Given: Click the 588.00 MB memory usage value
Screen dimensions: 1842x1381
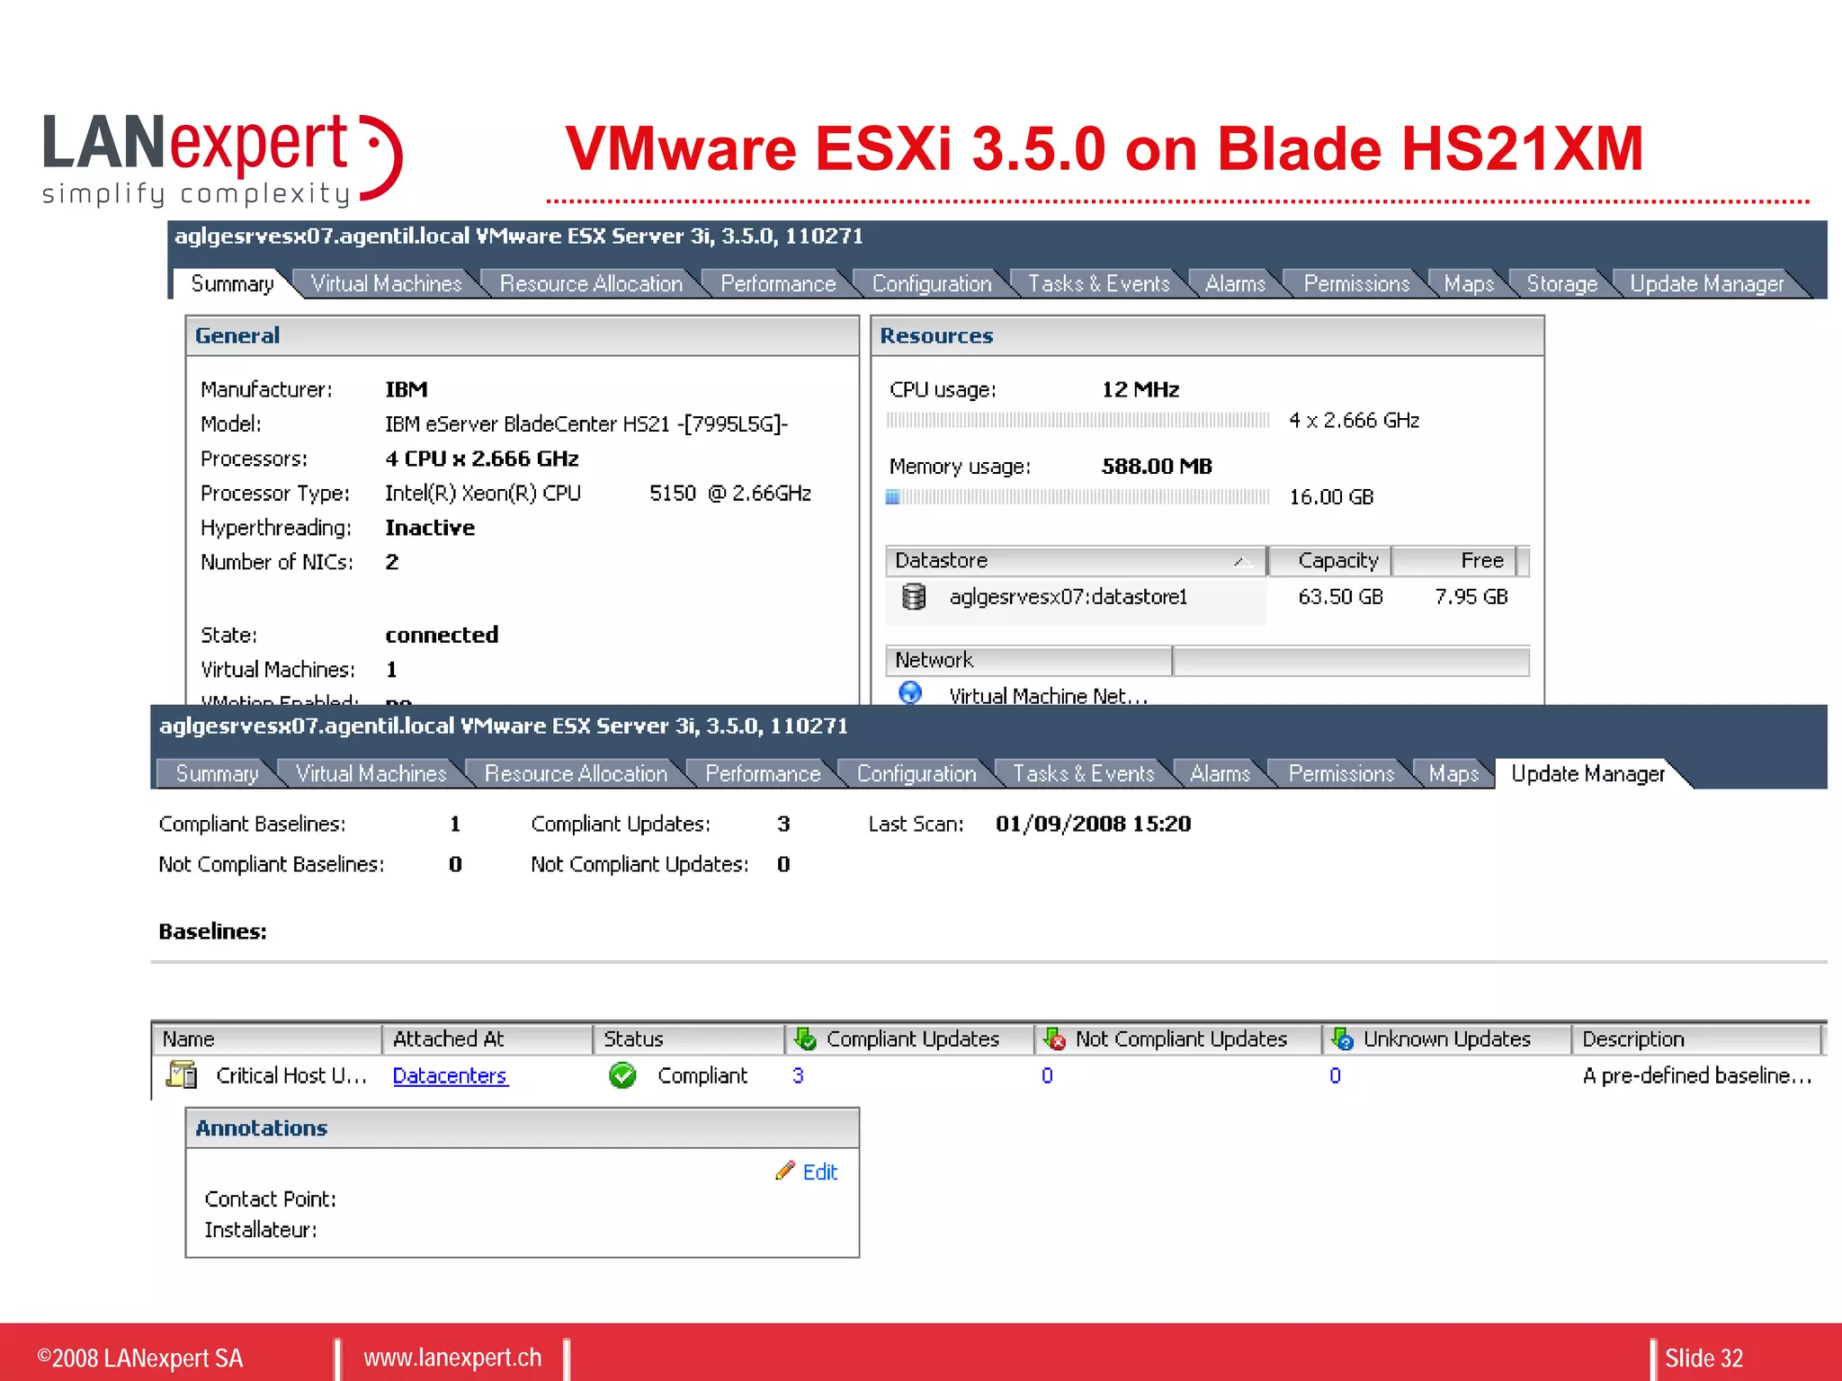Looking at the screenshot, I should click(1157, 467).
